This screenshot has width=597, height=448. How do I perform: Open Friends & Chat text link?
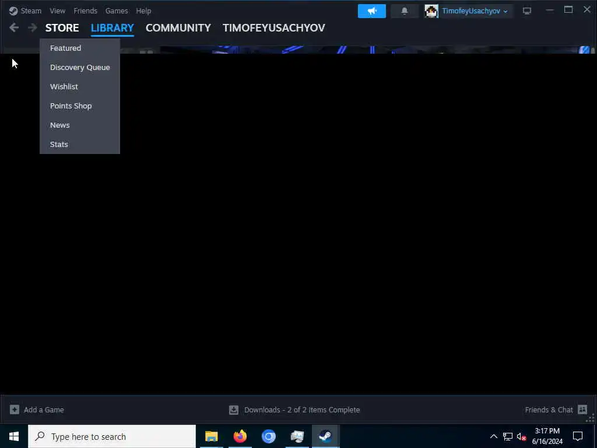tap(549, 410)
